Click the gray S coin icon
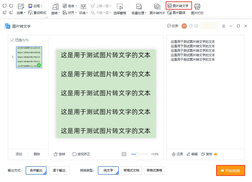252x182 pixels. [196, 26]
